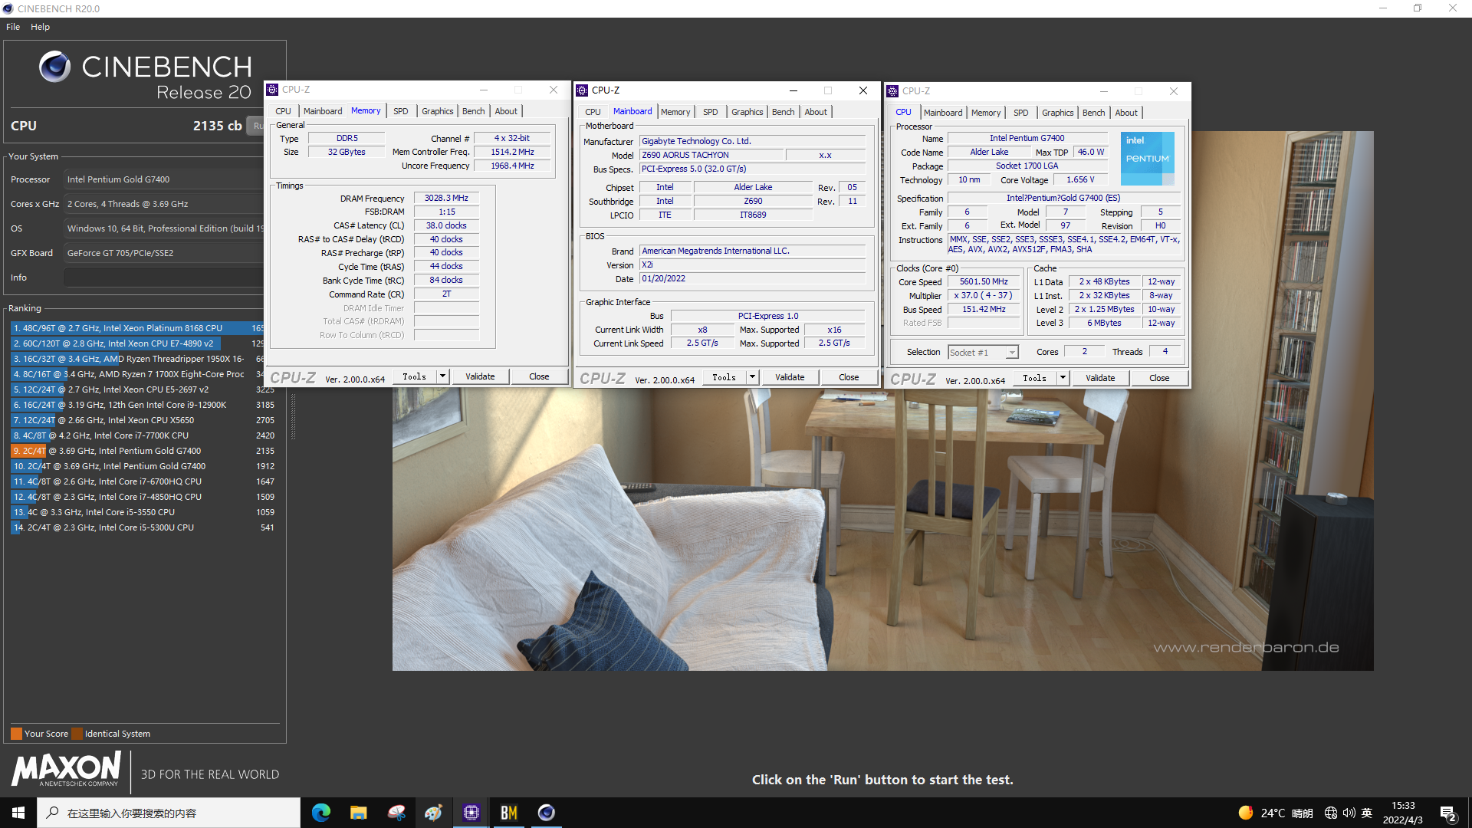The width and height of the screenshot is (1472, 828).
Task: Click the DRAM Frequency value 3028.3 MHz
Action: coord(446,198)
